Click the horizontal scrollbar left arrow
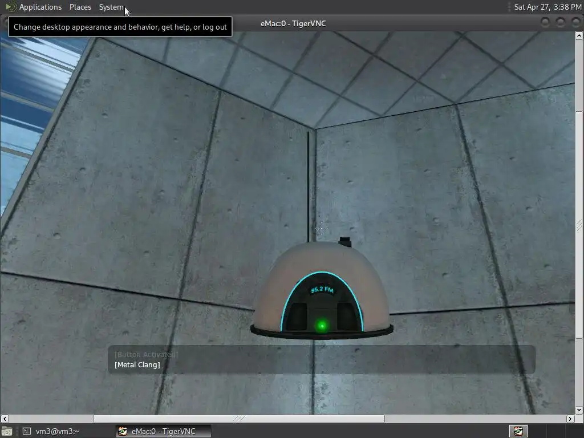The height and width of the screenshot is (438, 584). pyautogui.click(x=5, y=419)
